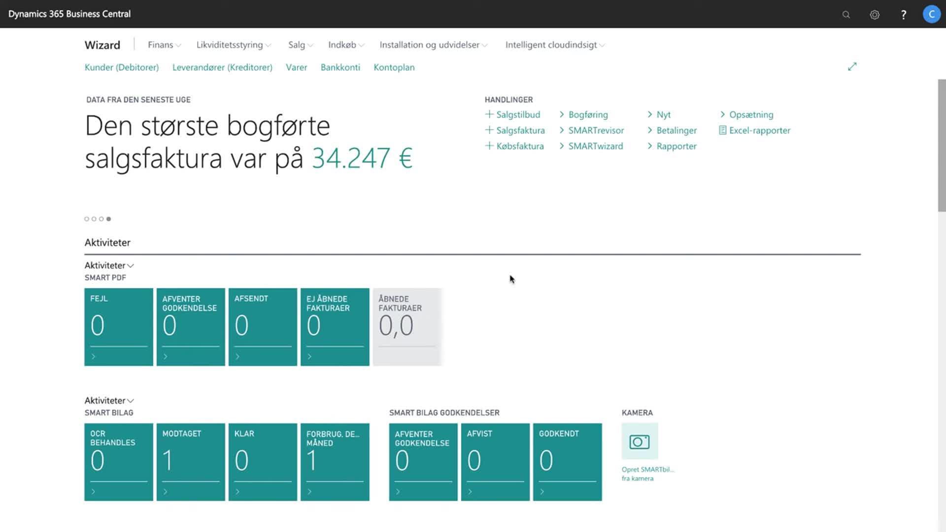The image size is (946, 532).
Task: Click the Excel-rapporter document icon
Action: (x=722, y=130)
